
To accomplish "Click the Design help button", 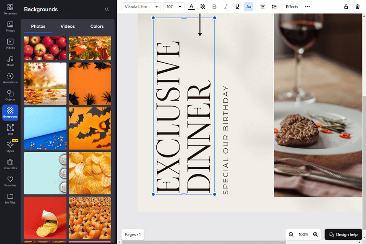I will 343,234.
